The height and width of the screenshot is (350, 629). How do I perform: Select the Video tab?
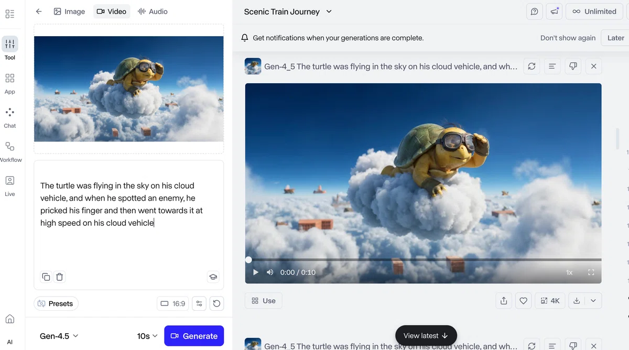pyautogui.click(x=112, y=12)
